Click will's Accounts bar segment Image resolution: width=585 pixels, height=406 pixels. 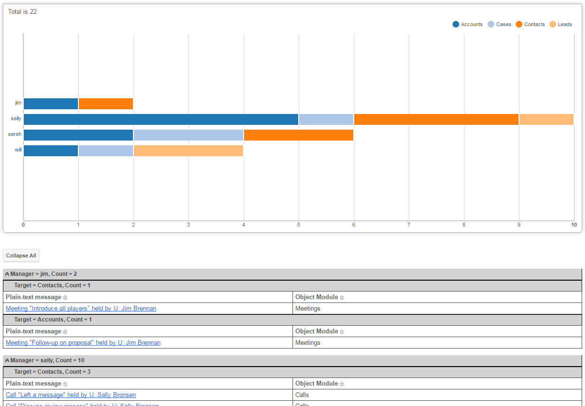click(51, 151)
